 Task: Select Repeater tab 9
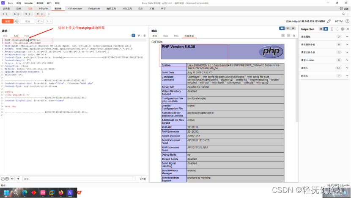coord(26,14)
